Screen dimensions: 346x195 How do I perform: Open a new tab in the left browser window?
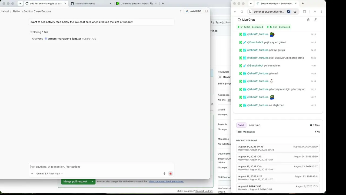click(163, 4)
